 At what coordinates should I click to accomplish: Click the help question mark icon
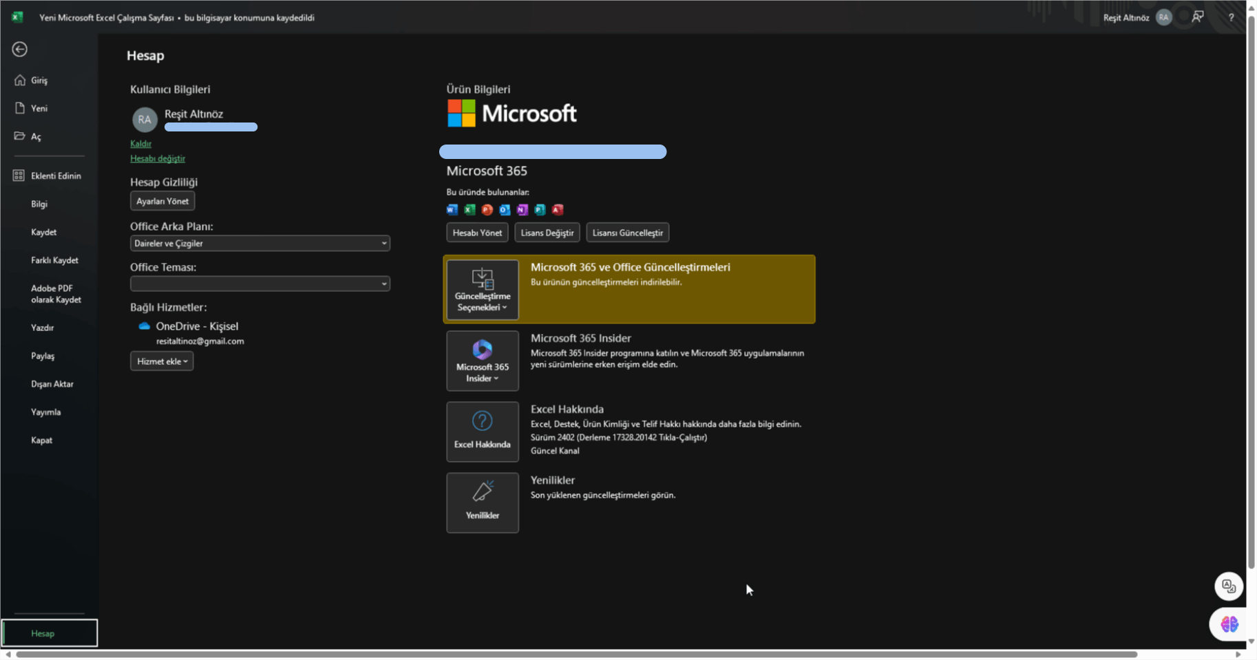[x=1231, y=17]
